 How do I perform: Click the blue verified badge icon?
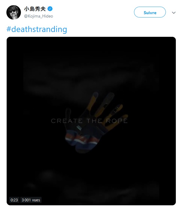pyautogui.click(x=50, y=9)
